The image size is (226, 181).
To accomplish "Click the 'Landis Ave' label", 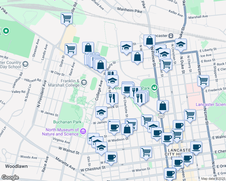I will coord(44,52).
